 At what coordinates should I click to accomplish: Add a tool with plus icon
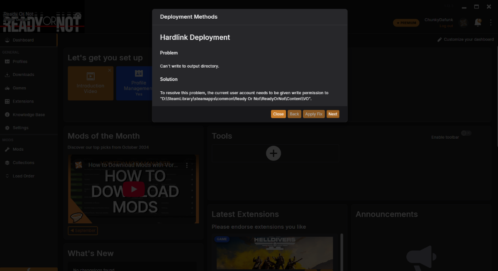(x=273, y=153)
